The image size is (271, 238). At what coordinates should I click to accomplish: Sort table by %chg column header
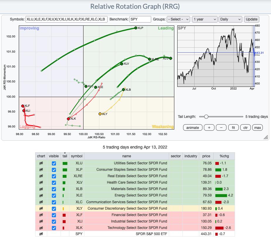(224, 156)
